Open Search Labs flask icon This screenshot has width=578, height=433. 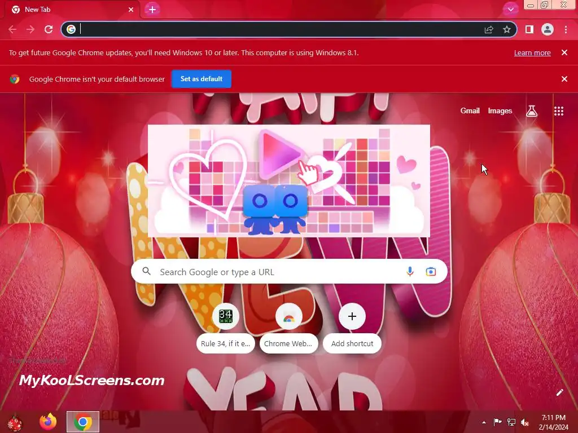point(532,111)
